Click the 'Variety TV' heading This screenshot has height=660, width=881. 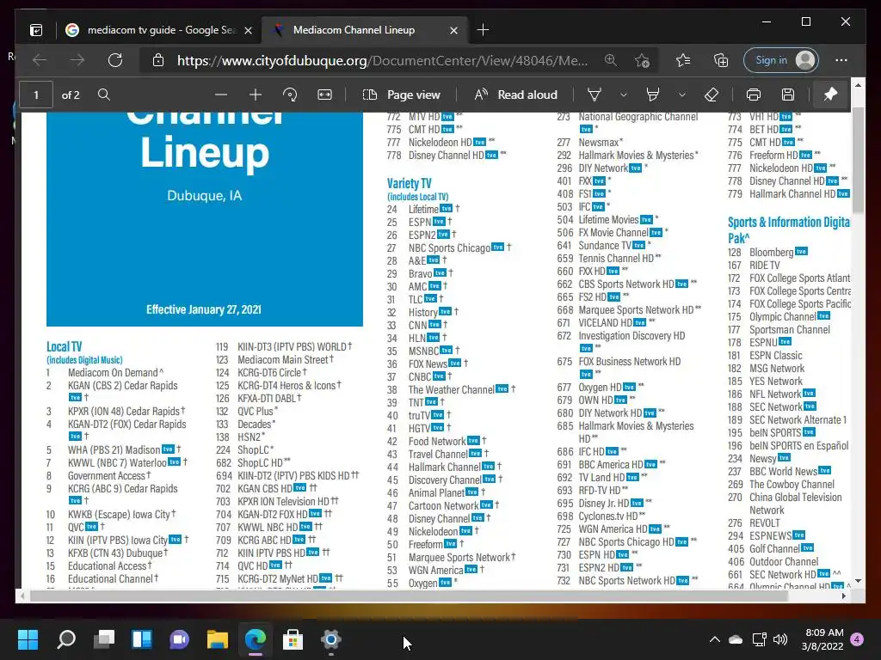click(x=409, y=184)
